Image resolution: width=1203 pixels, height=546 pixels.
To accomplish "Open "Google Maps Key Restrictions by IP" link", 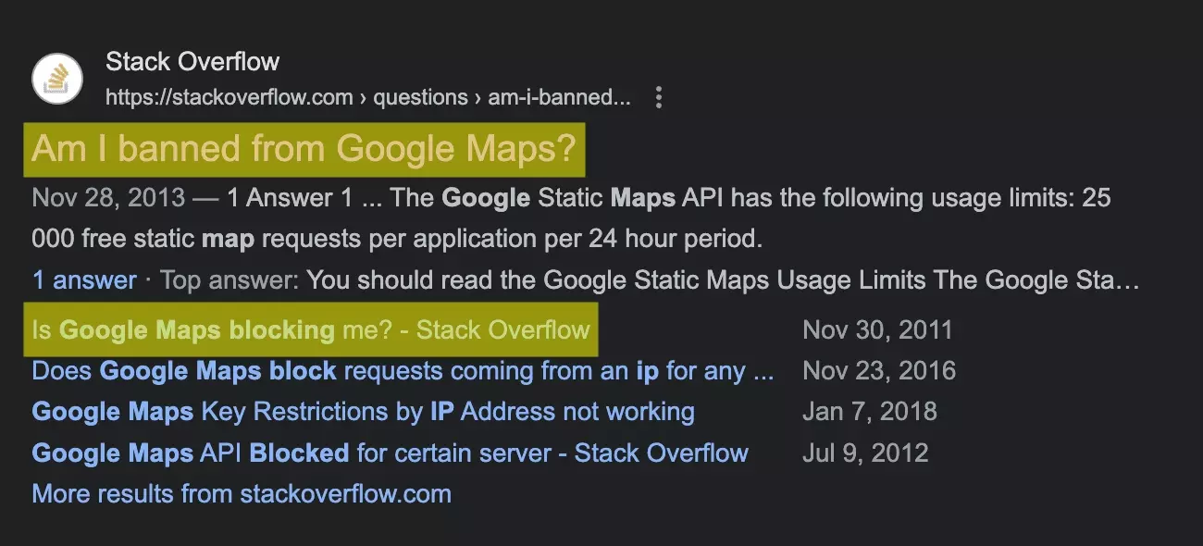I will point(363,412).
